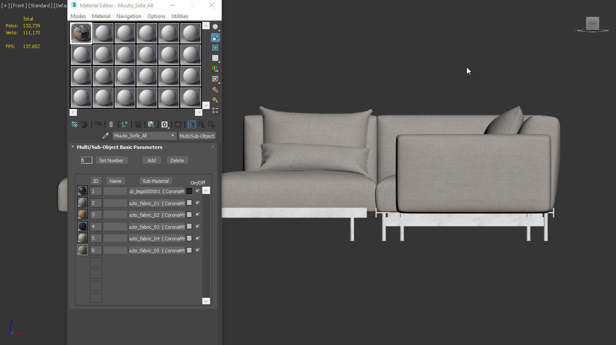Viewport: 616px width, 345px height.
Task: Open the ck_legs000001 sub-material button
Action: pyautogui.click(x=157, y=191)
